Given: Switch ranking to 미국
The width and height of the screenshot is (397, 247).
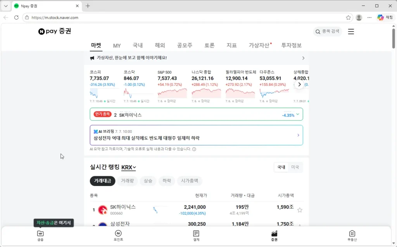Looking at the screenshot, I should pyautogui.click(x=295, y=167).
